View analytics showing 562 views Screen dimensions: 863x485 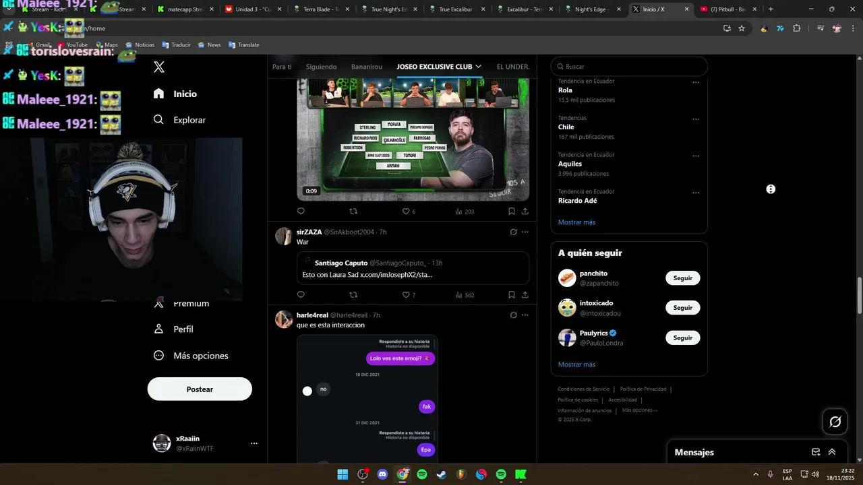tap(465, 294)
